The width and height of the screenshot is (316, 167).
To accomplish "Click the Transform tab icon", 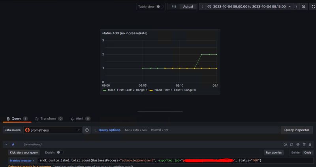I will [x=37, y=119].
